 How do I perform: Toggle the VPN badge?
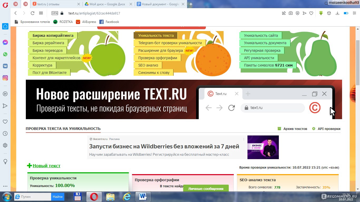point(55,13)
